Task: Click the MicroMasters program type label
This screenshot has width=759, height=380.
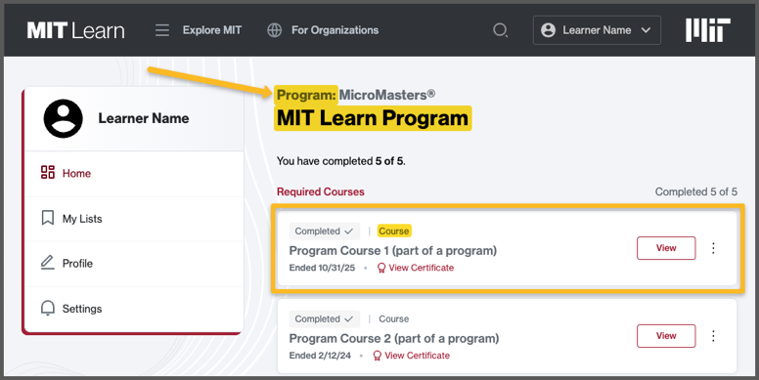Action: pos(386,95)
